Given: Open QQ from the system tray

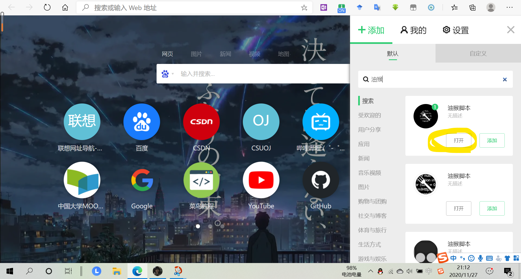Looking at the screenshot, I should [380, 271].
